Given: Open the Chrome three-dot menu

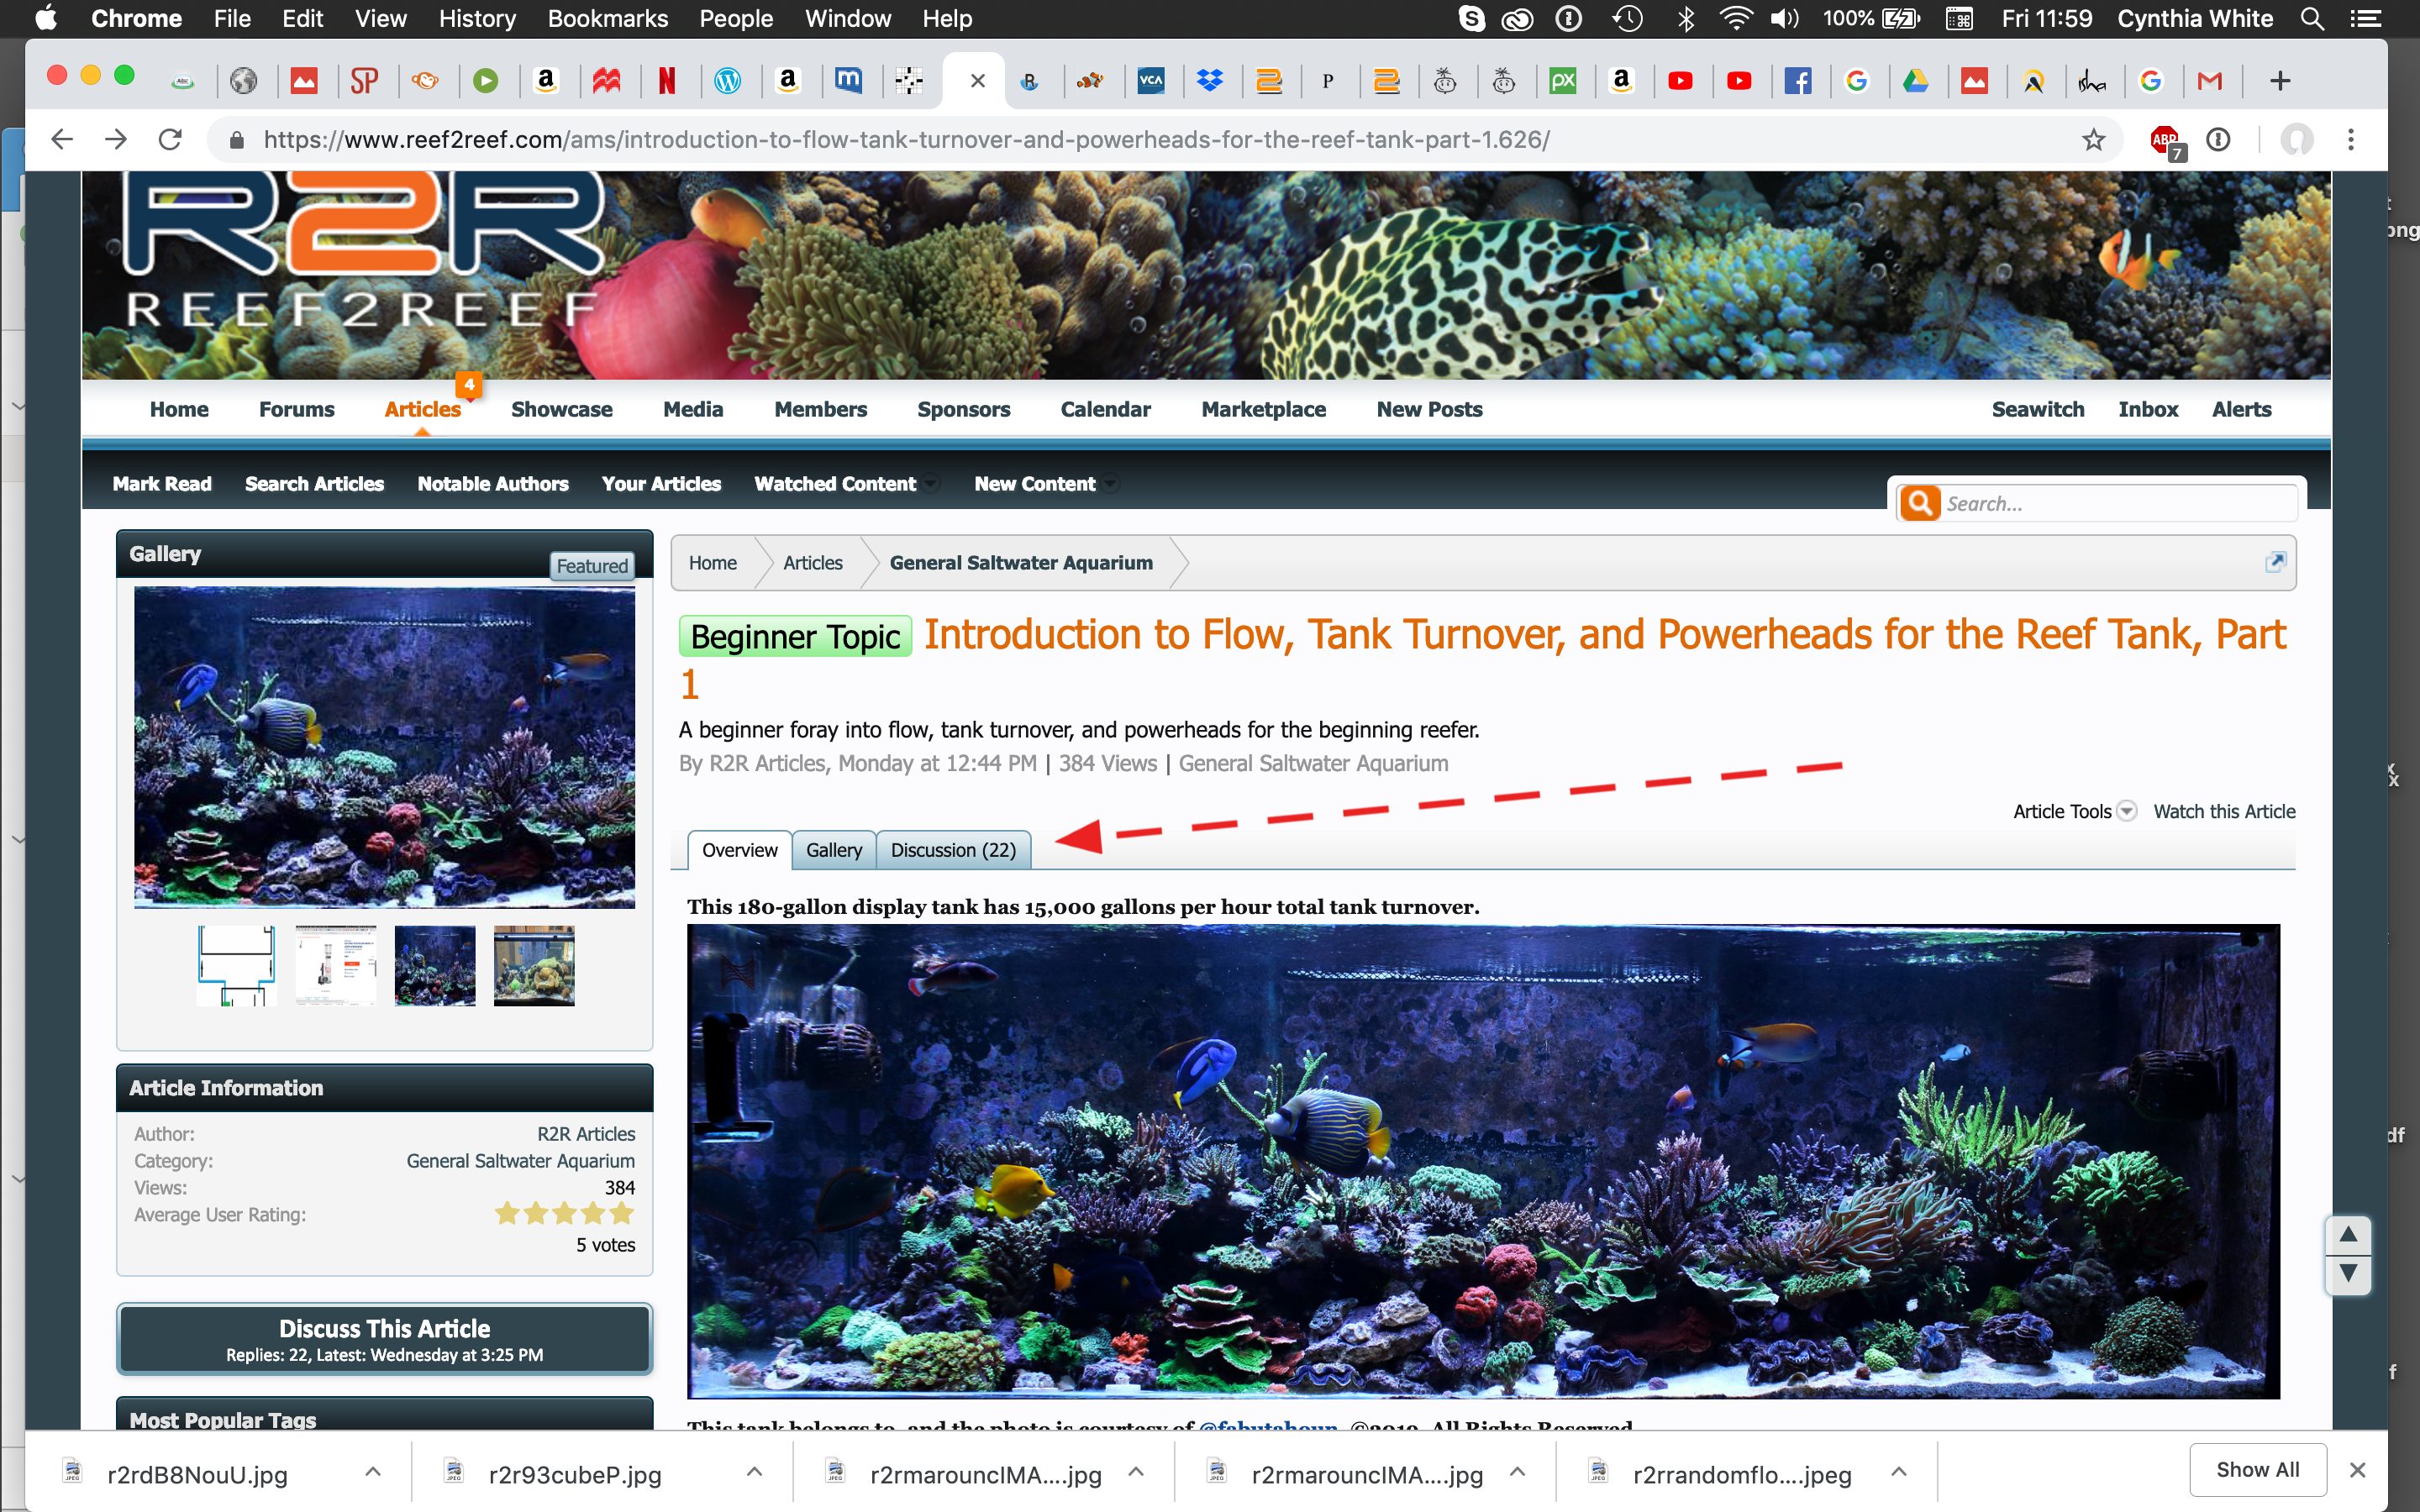Looking at the screenshot, I should (x=2350, y=139).
